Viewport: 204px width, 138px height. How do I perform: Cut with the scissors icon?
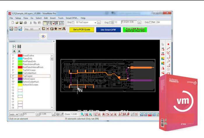(x=31, y=23)
